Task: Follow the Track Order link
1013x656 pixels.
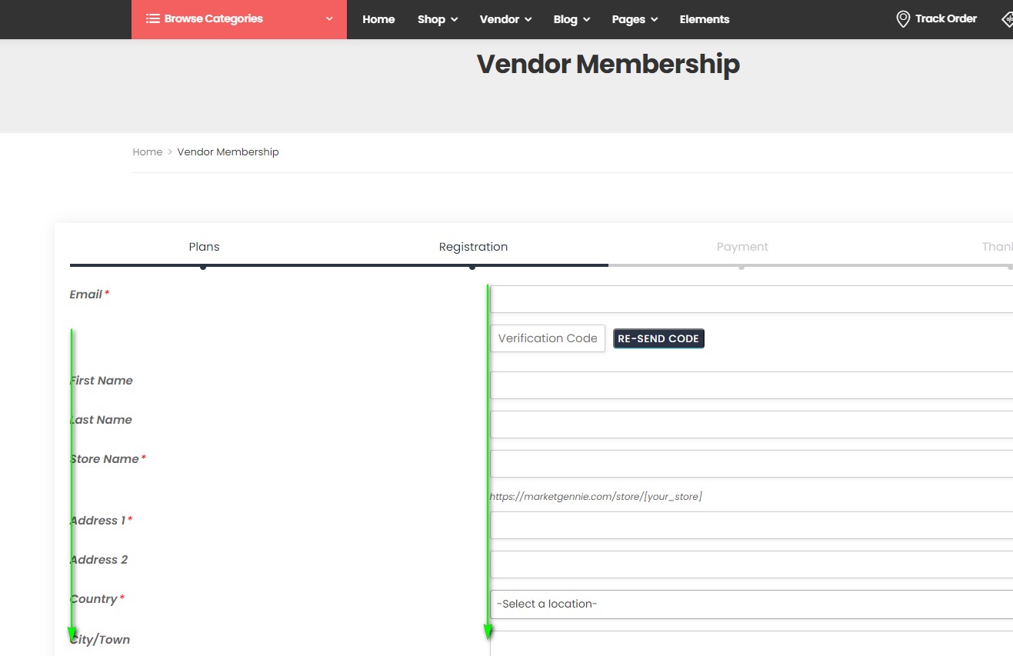Action: (x=946, y=18)
